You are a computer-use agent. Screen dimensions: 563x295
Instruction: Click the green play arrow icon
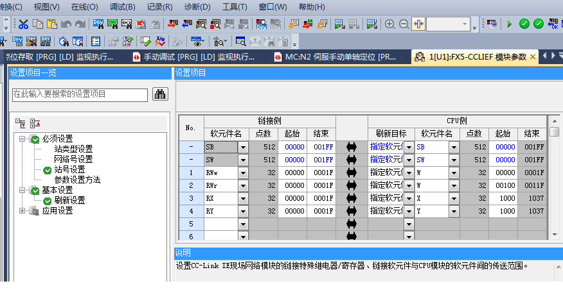click(509, 24)
